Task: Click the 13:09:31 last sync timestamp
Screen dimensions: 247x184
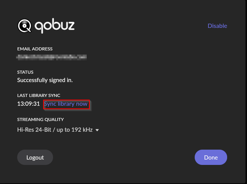Action: tap(29, 104)
